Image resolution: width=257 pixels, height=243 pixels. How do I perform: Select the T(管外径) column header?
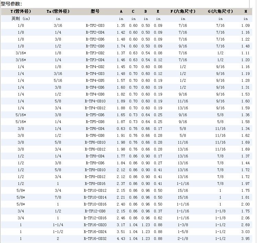tap(21, 11)
